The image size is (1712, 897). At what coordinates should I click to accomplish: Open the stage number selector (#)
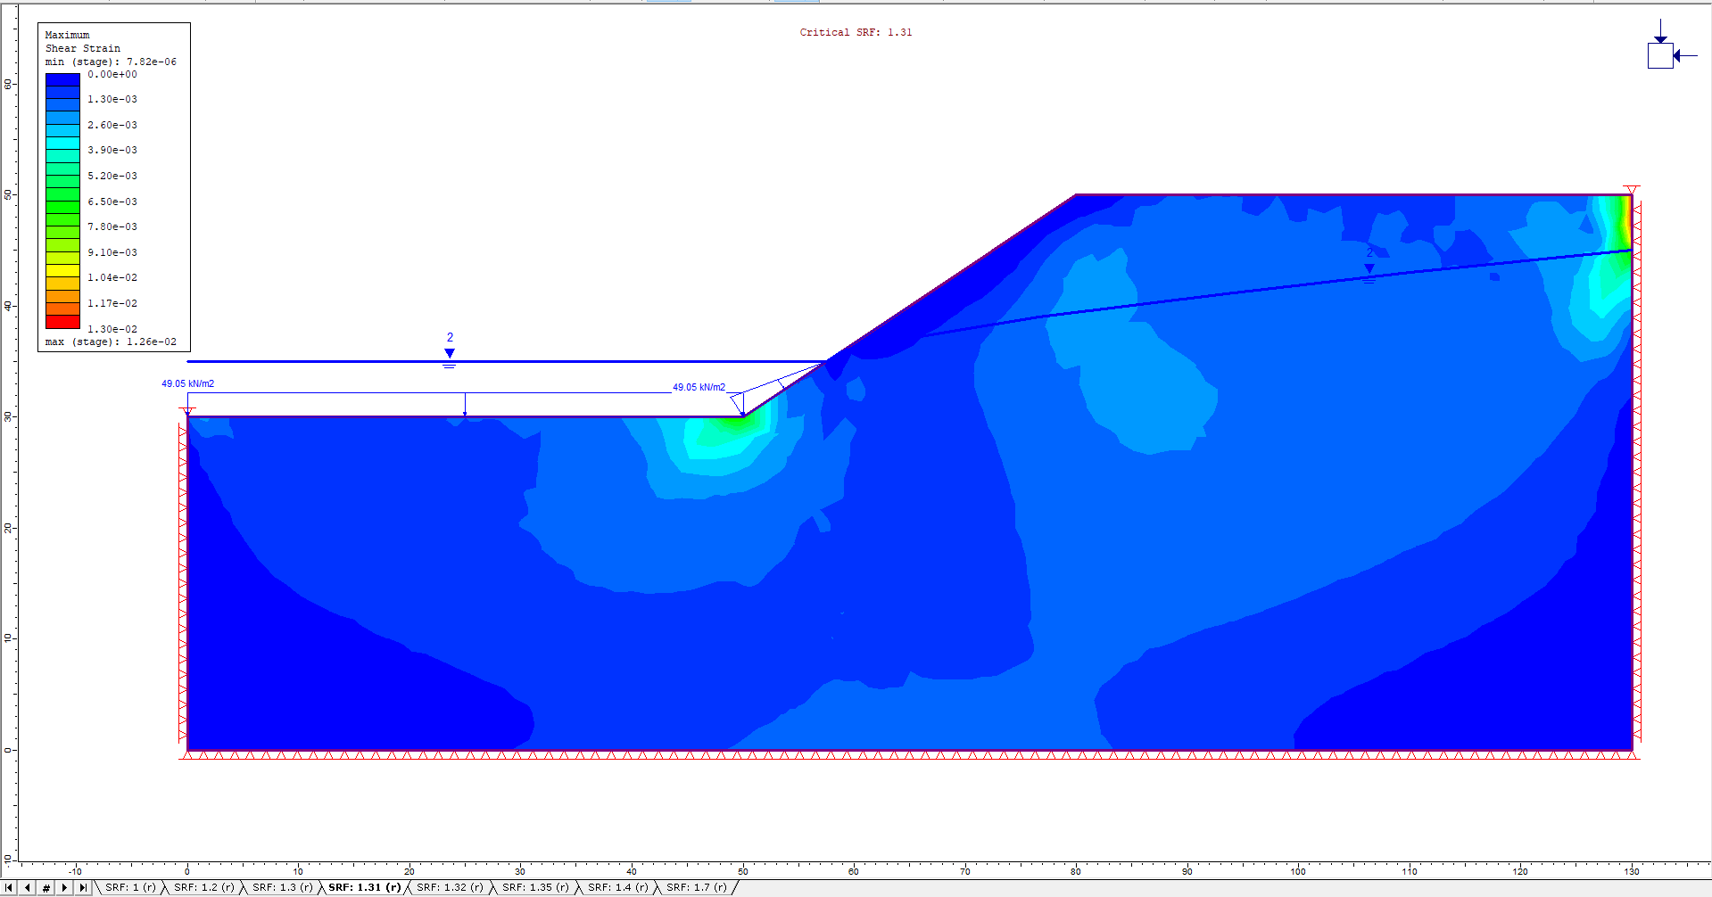45,887
